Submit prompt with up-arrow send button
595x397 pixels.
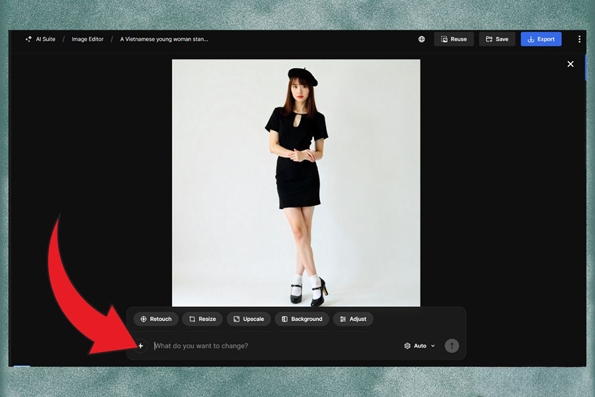click(x=452, y=345)
